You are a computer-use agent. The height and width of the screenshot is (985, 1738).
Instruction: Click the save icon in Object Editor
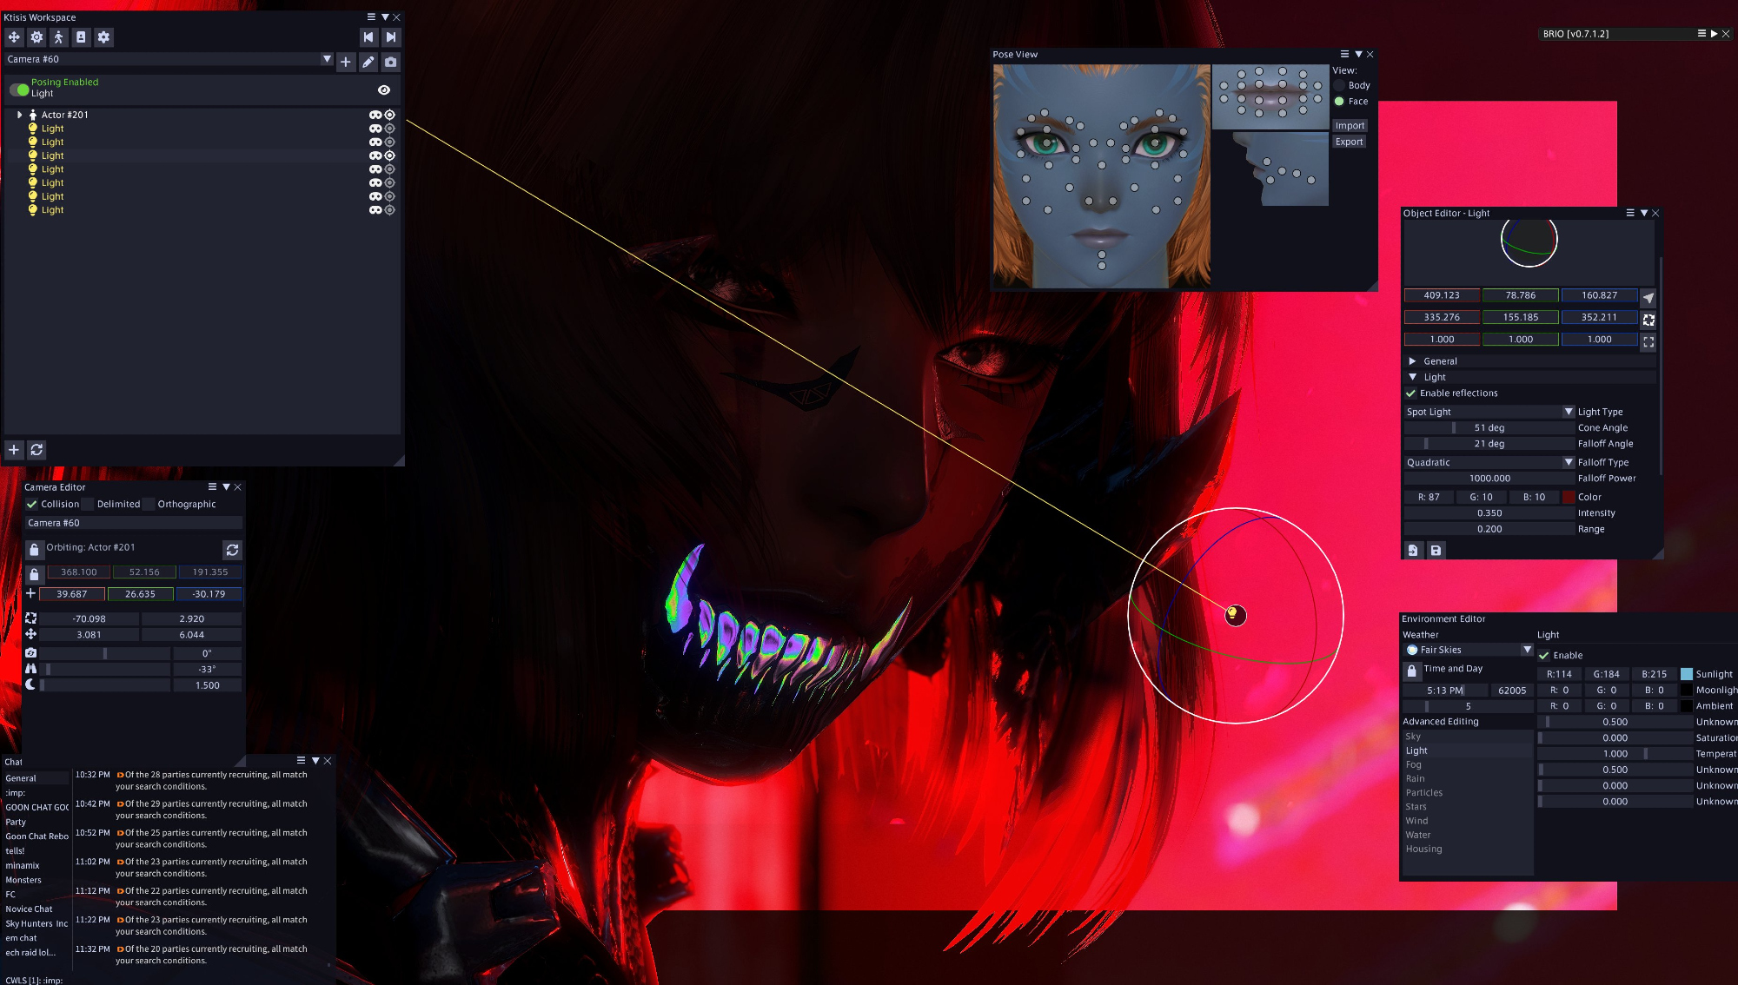(x=1436, y=550)
